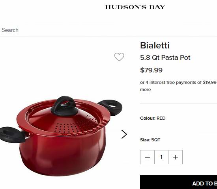
Task: Go to homepage via Hudson's Bay logo
Action: point(135,7)
